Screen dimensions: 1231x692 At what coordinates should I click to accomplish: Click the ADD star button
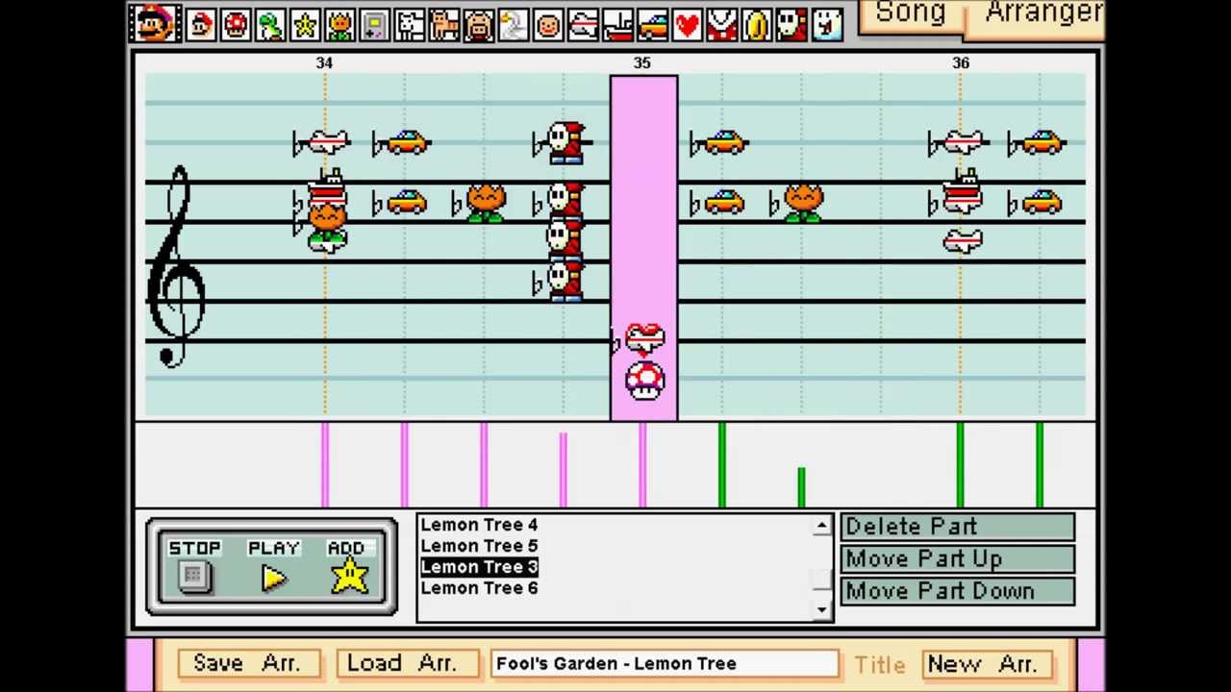[348, 576]
